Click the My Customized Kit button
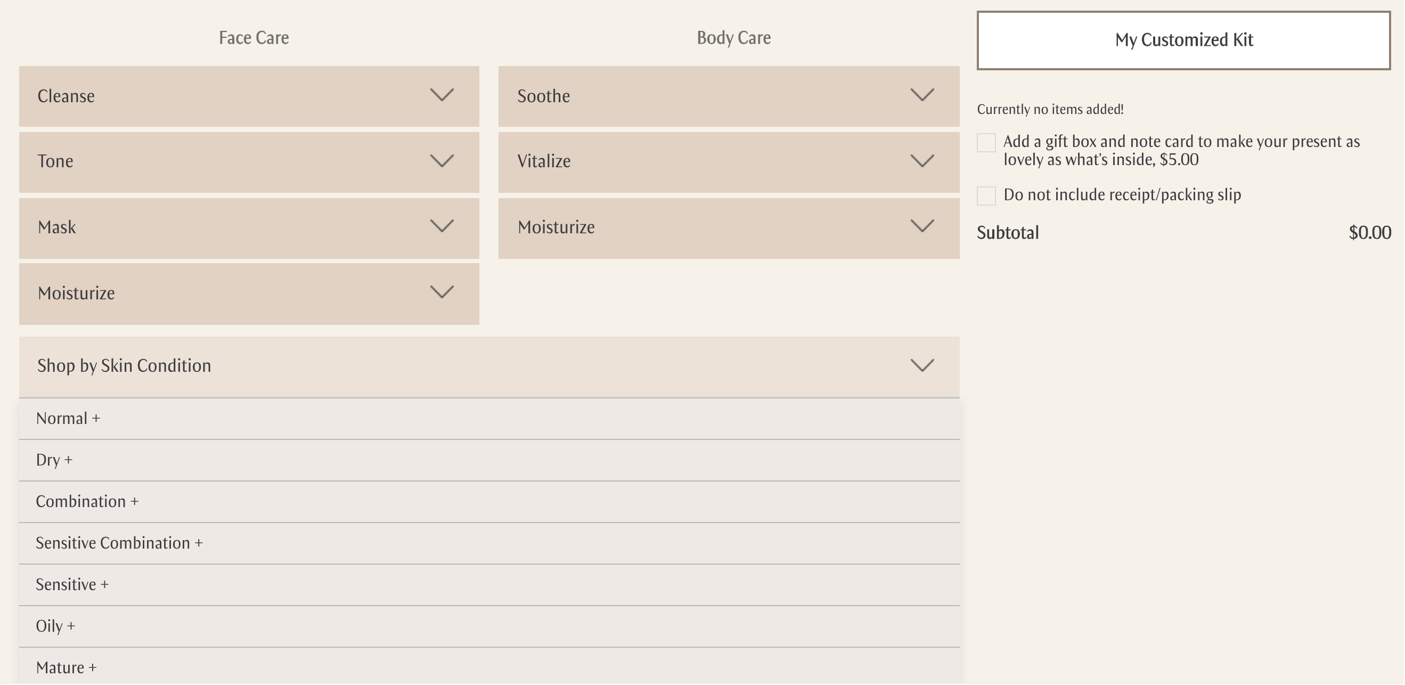1405x685 pixels. coord(1183,40)
